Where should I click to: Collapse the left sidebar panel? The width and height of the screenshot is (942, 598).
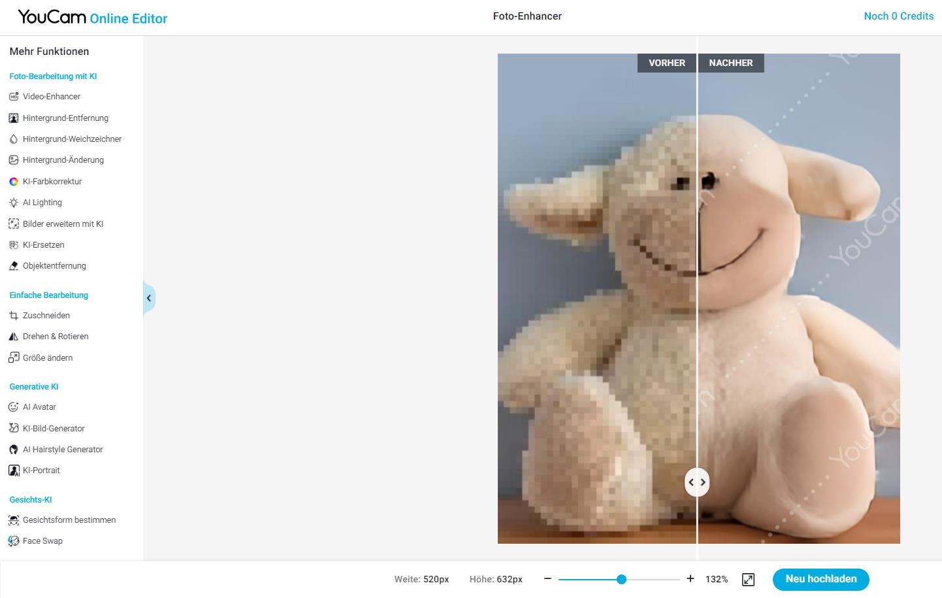[x=149, y=299]
